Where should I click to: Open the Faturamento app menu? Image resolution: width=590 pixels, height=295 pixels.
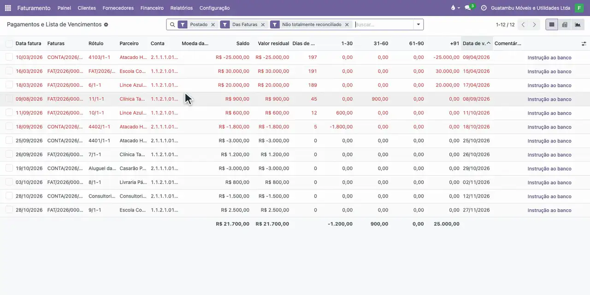(34, 8)
